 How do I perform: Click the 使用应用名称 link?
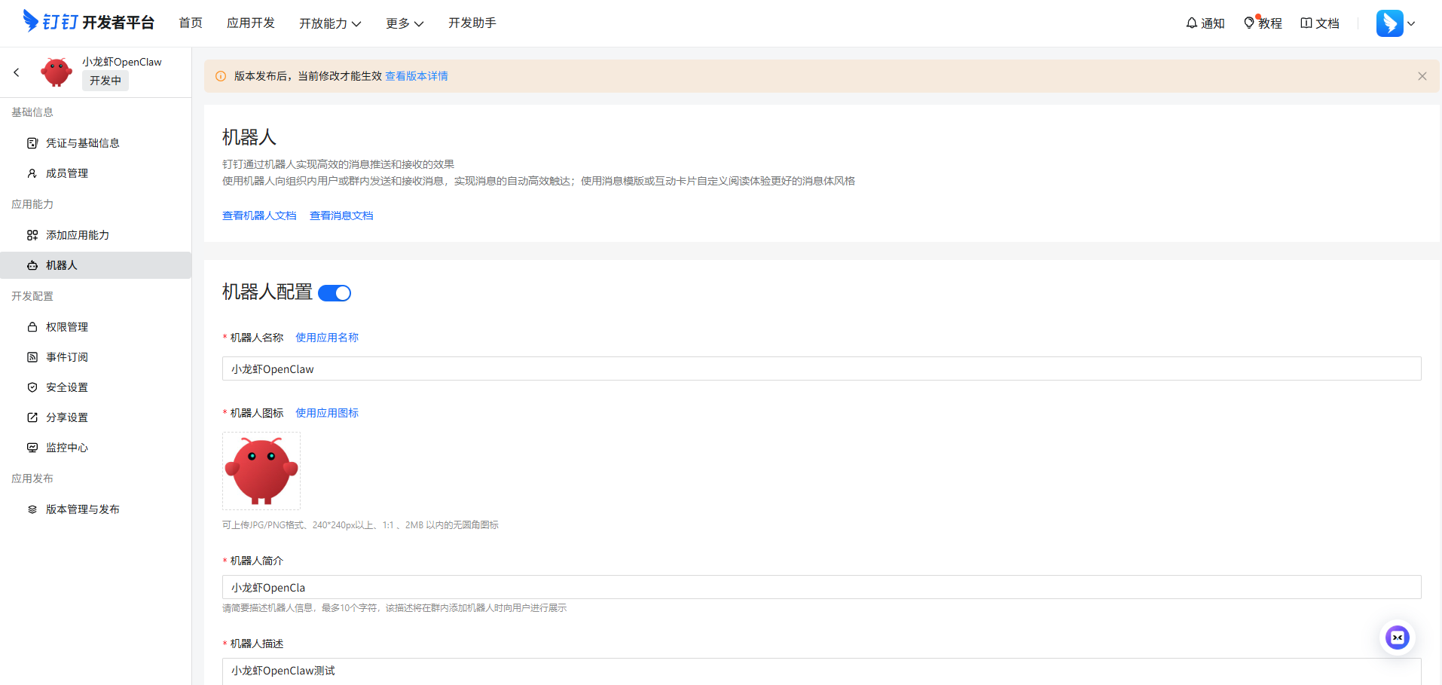coord(327,338)
